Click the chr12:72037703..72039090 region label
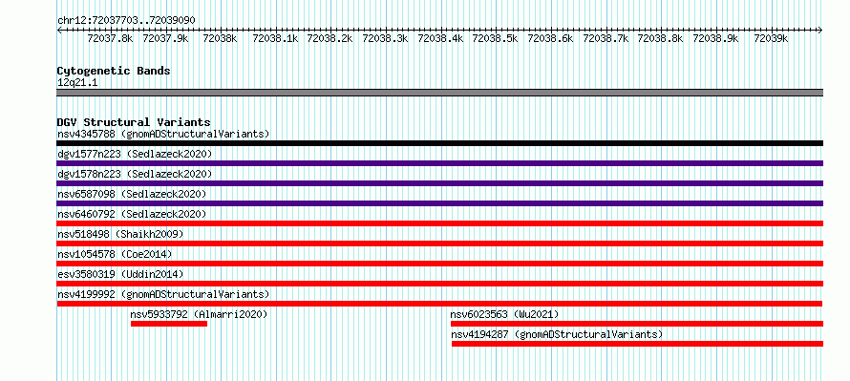The width and height of the screenshot is (850, 381). (x=126, y=20)
